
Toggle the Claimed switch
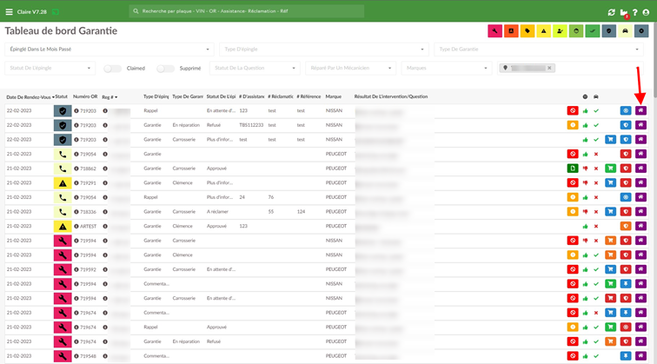click(112, 69)
